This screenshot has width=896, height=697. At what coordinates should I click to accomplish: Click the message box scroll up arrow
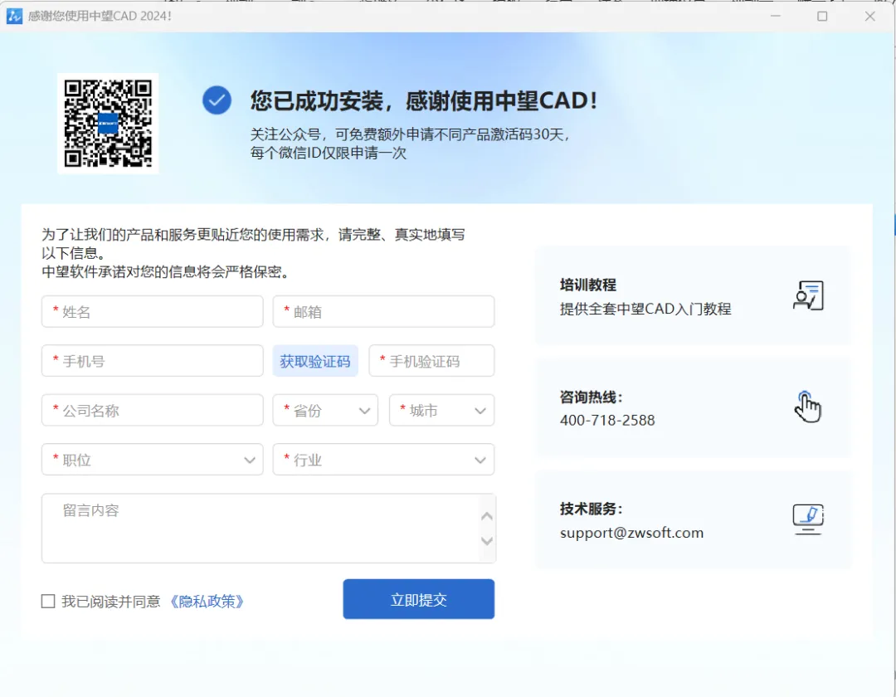point(487,516)
